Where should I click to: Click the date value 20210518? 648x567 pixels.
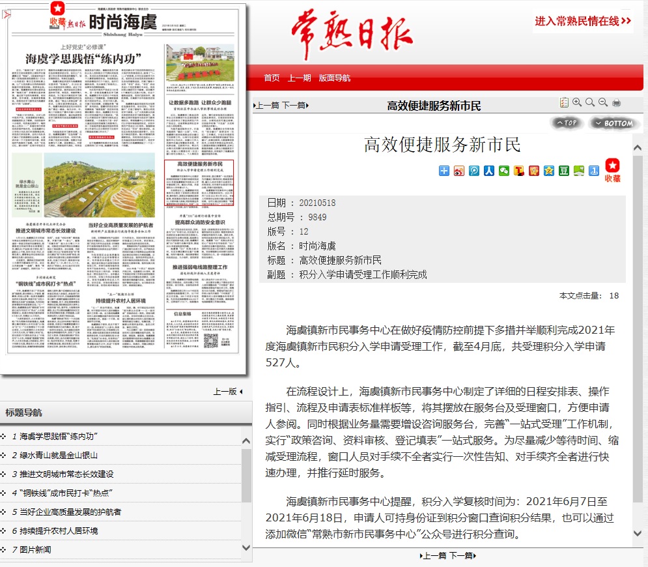coord(317,203)
